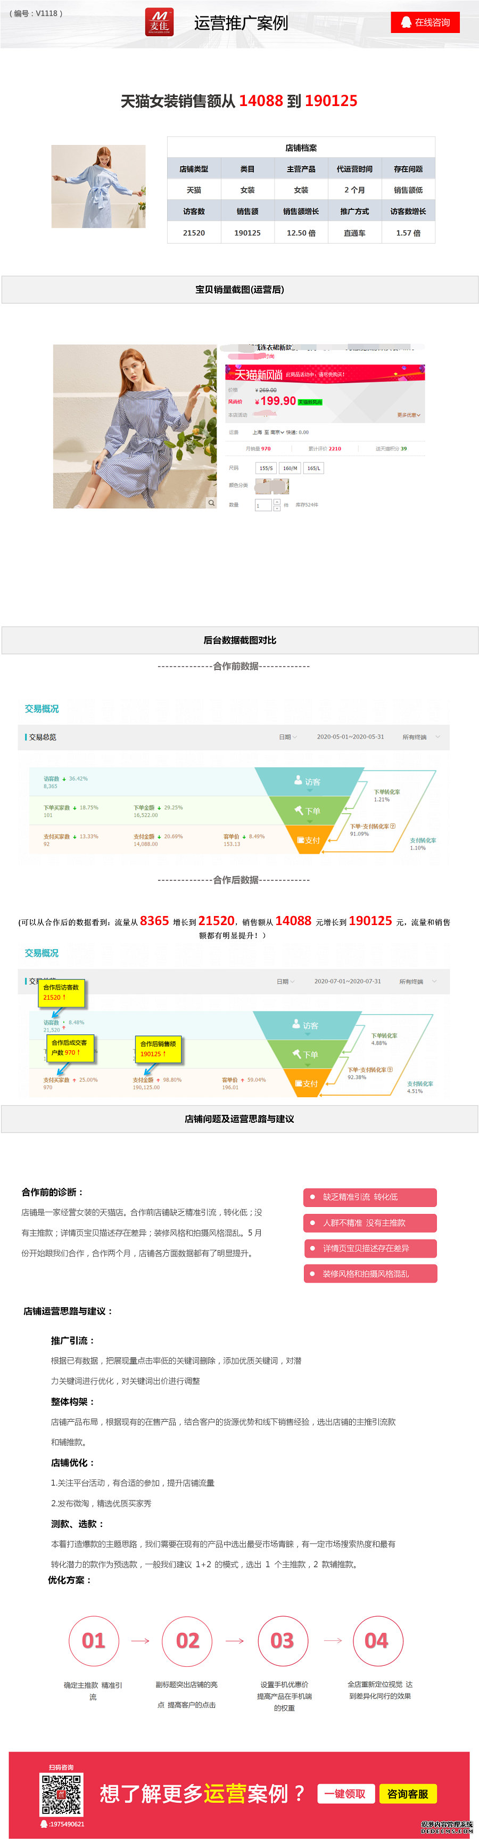Viewport: 479px width, 1839px height.
Task: Click the 交易总览 heading above the May data
Action: tap(43, 737)
